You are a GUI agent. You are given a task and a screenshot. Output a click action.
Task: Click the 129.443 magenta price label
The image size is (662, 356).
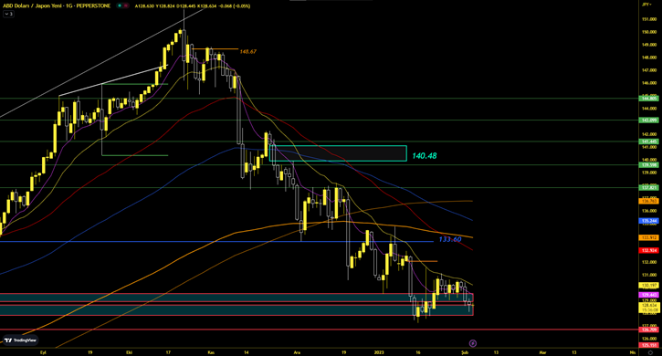(649, 295)
